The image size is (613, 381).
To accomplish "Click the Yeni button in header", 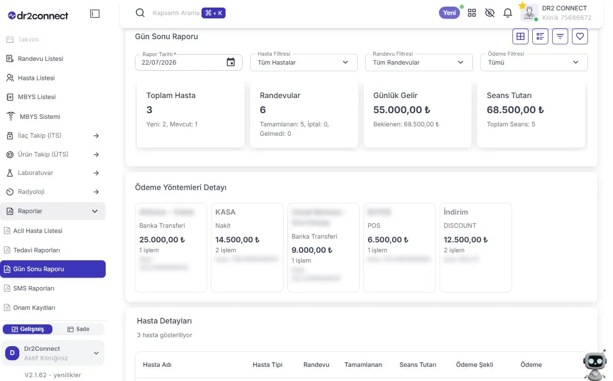I will 450,13.
